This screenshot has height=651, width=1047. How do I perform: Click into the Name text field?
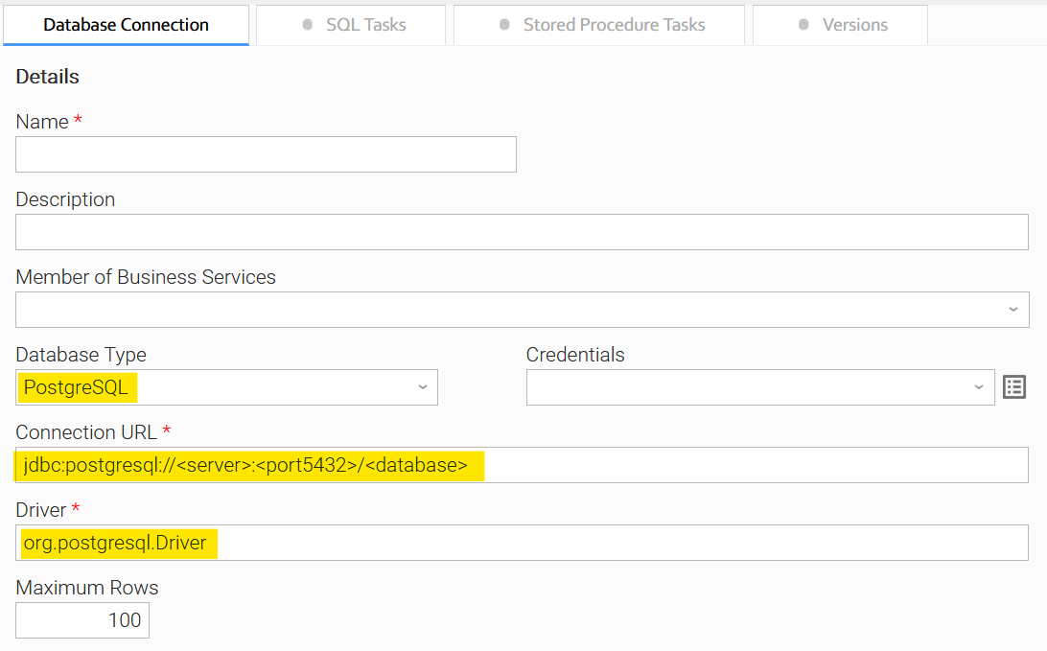[x=266, y=154]
